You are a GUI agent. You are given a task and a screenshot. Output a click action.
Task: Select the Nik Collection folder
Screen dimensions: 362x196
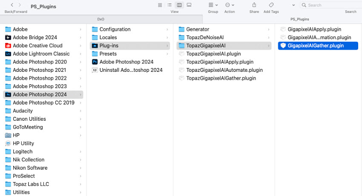click(x=43, y=159)
